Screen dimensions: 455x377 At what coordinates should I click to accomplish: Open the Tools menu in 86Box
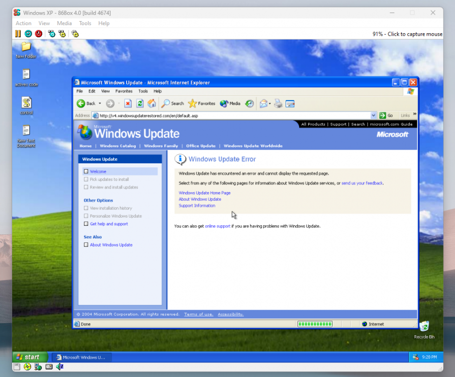click(x=85, y=23)
